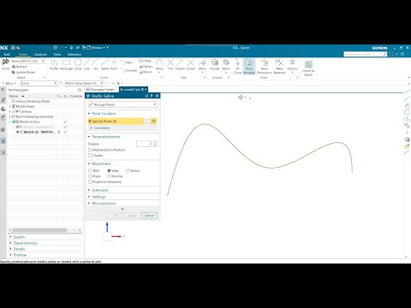This screenshot has height=308, width=411.
Task: Open the Curve selection filter dropdown
Action: (x=56, y=83)
